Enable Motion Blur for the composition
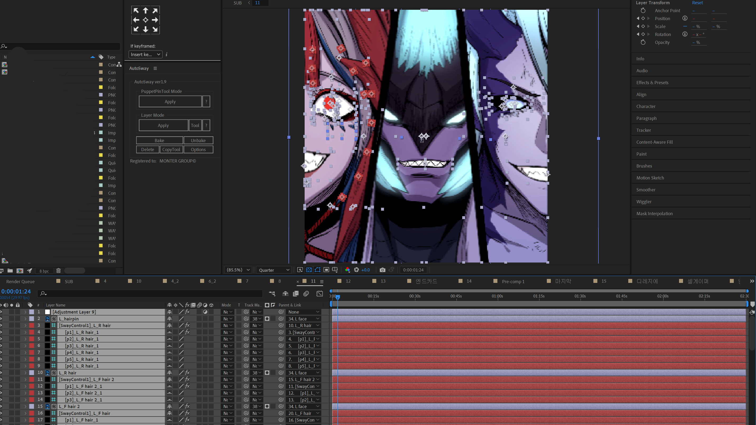The width and height of the screenshot is (756, 425). point(306,293)
